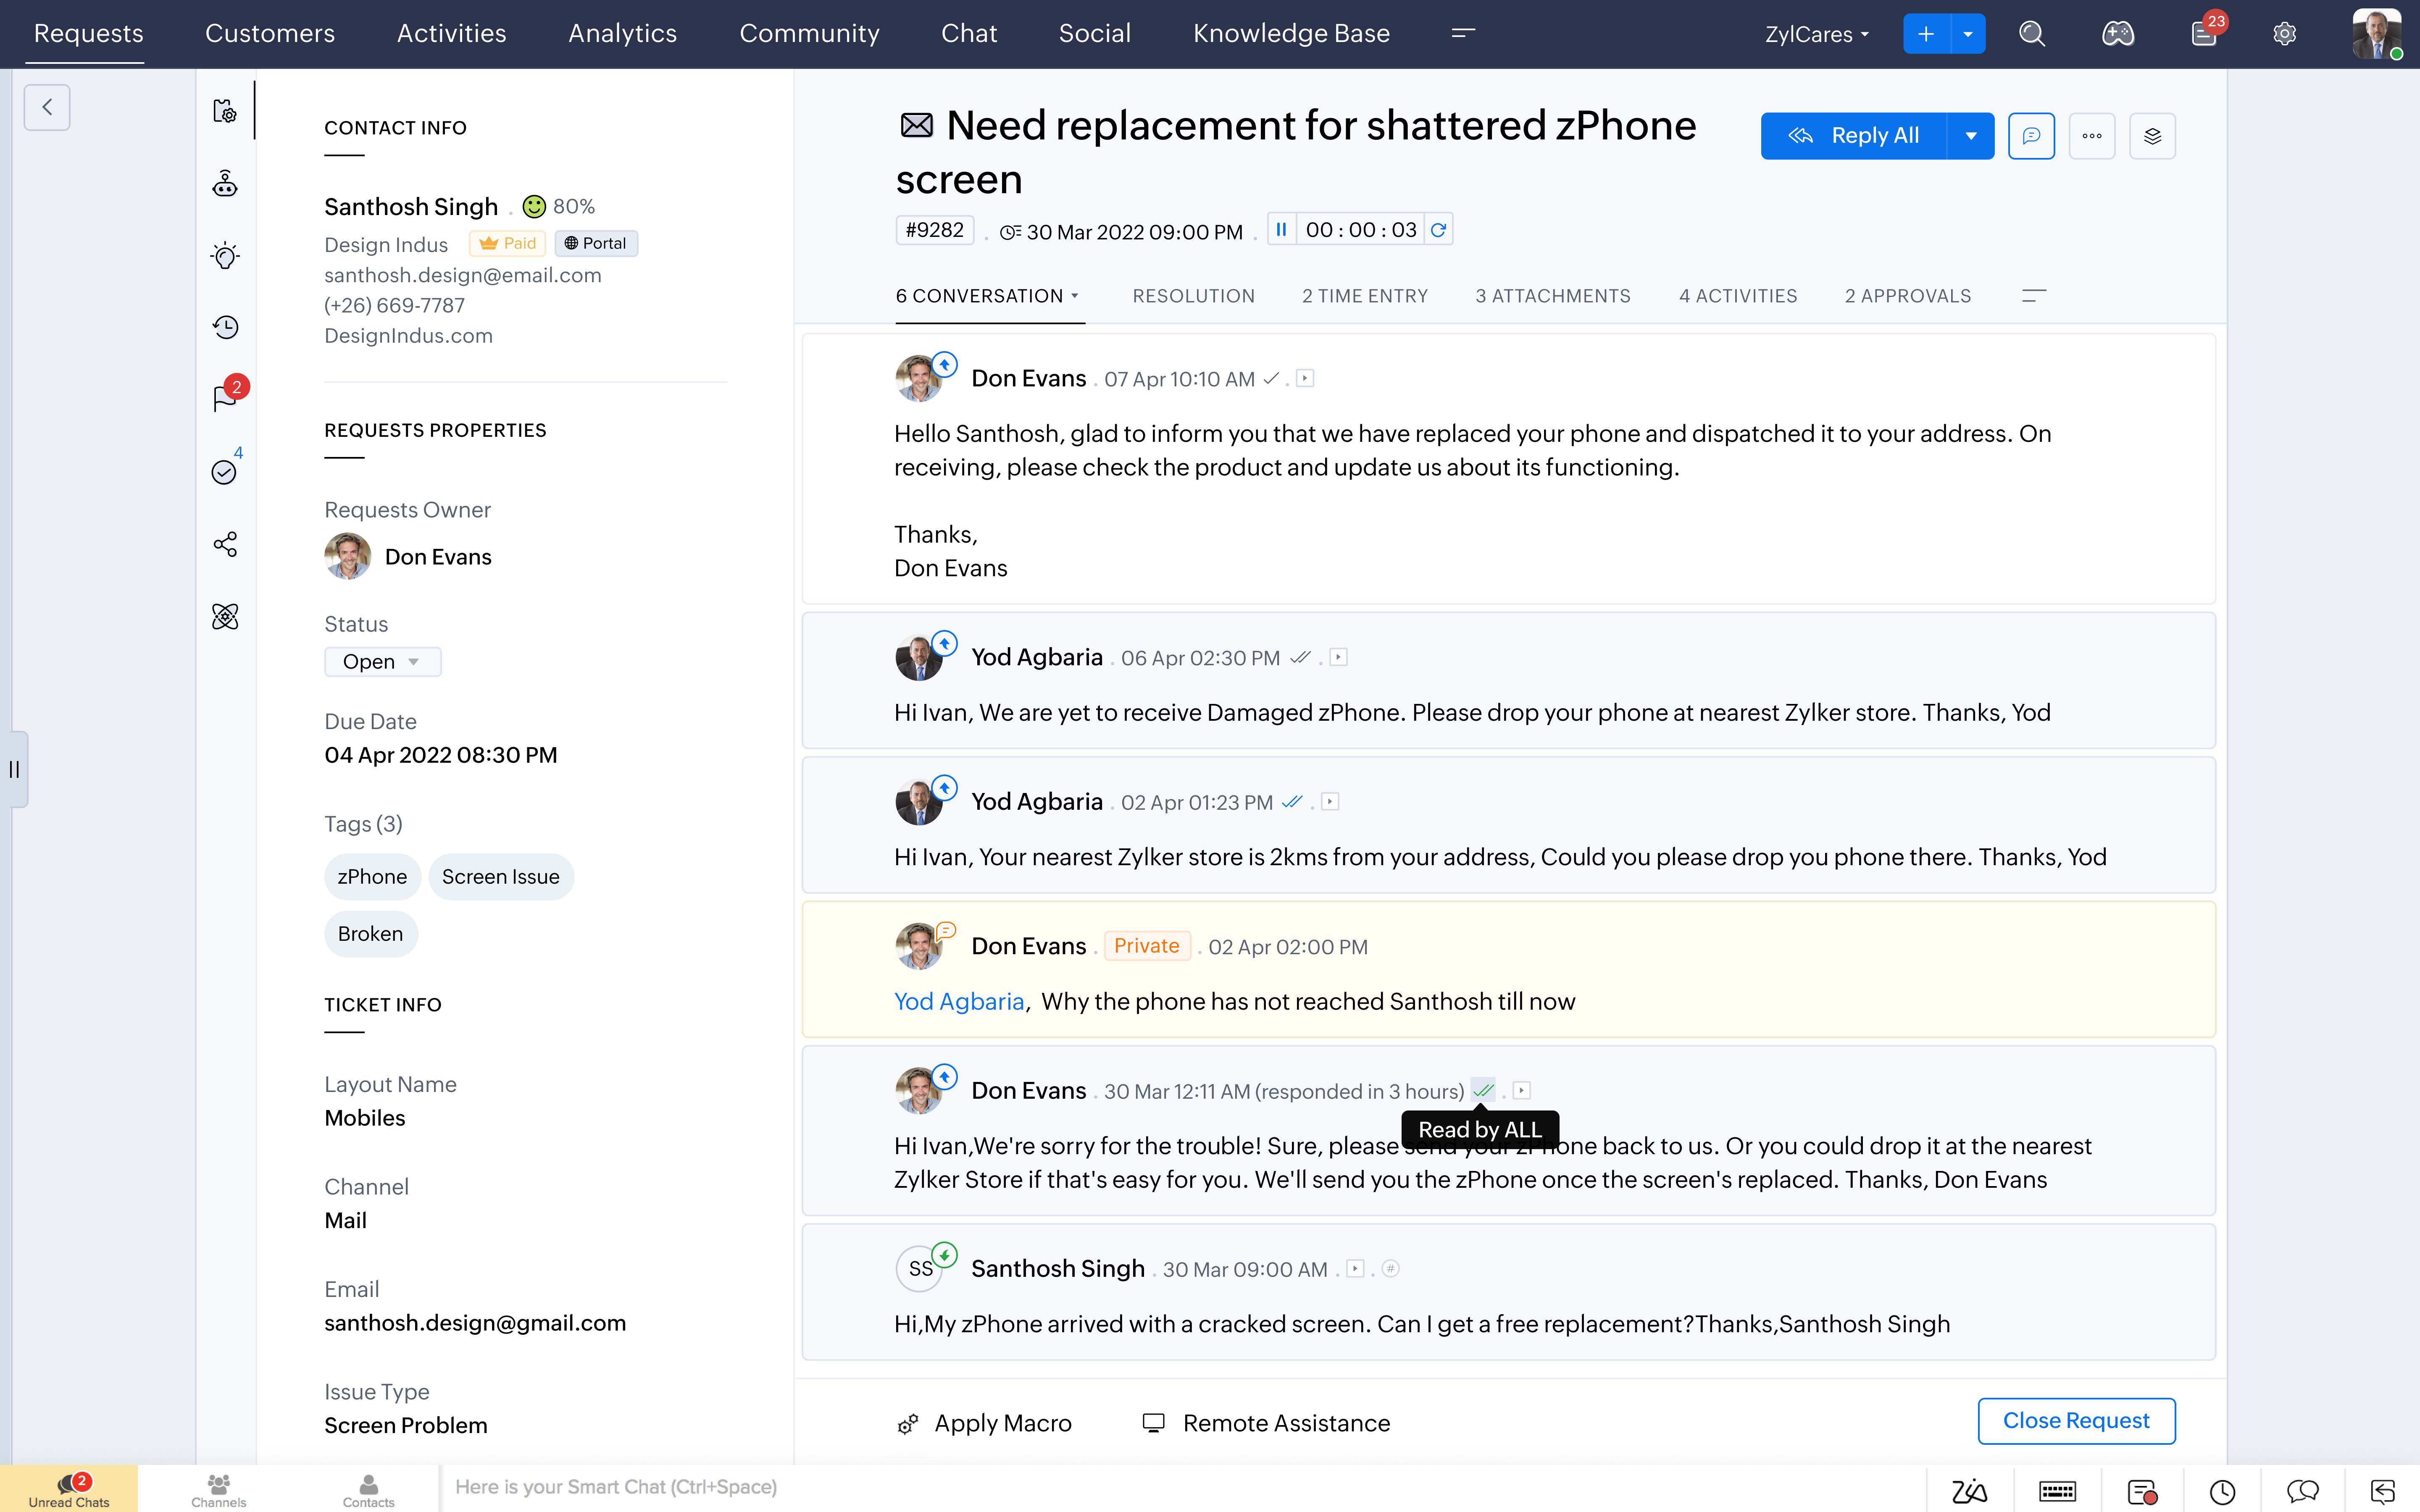Screen dimensions: 2420x1512
Task: Open the Analytics menu item
Action: 622,34
